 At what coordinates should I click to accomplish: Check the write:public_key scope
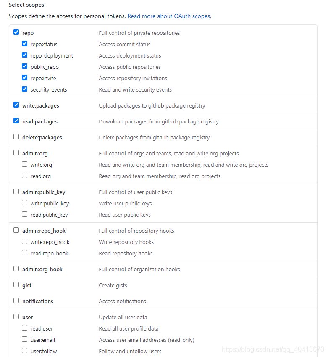pos(24,202)
